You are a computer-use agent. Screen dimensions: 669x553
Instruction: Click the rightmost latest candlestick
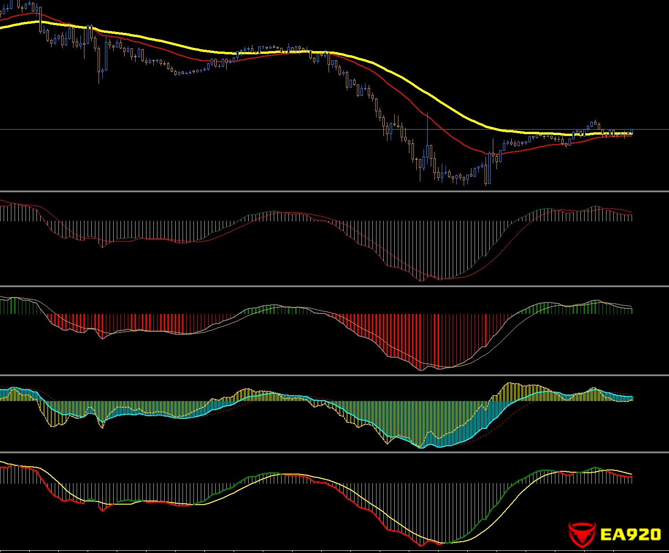(632, 132)
